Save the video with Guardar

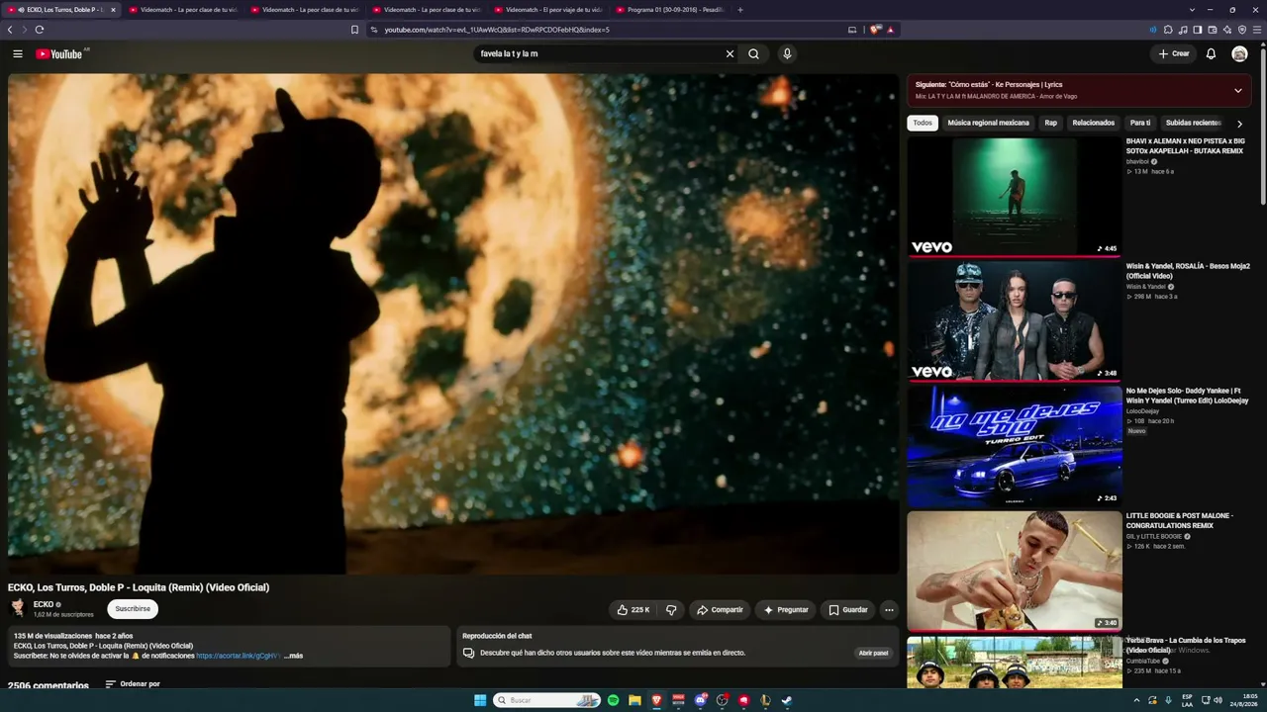pyautogui.click(x=848, y=610)
